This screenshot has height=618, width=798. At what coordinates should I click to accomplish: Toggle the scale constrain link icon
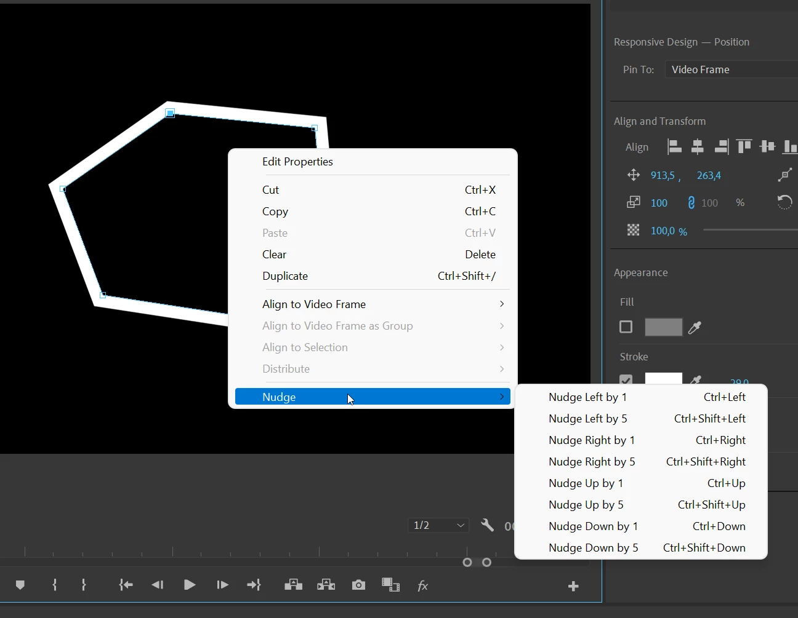click(x=691, y=203)
